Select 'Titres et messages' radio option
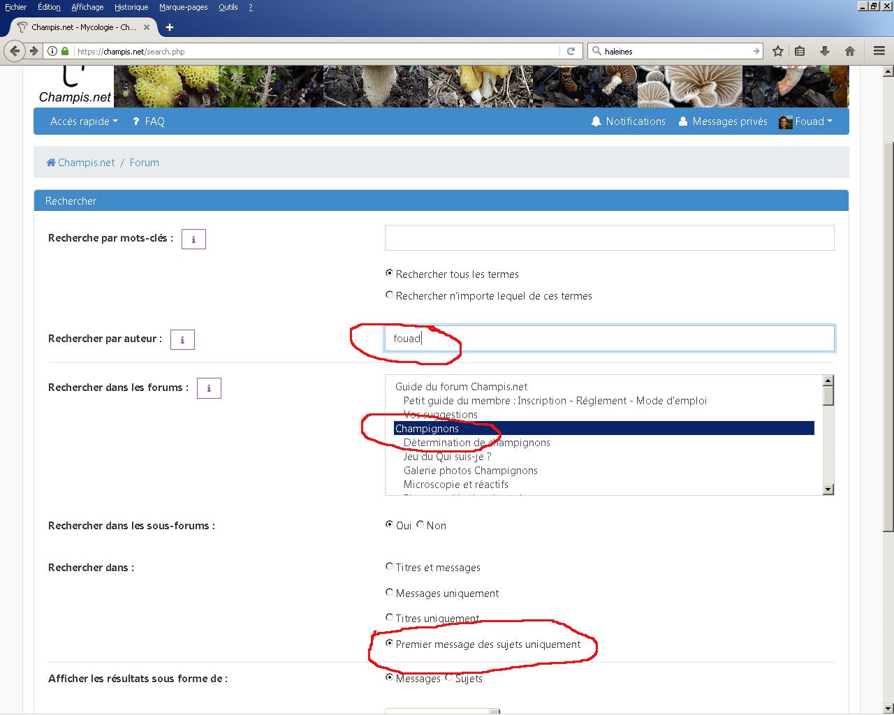Screen dimensions: 894x715 coord(390,567)
